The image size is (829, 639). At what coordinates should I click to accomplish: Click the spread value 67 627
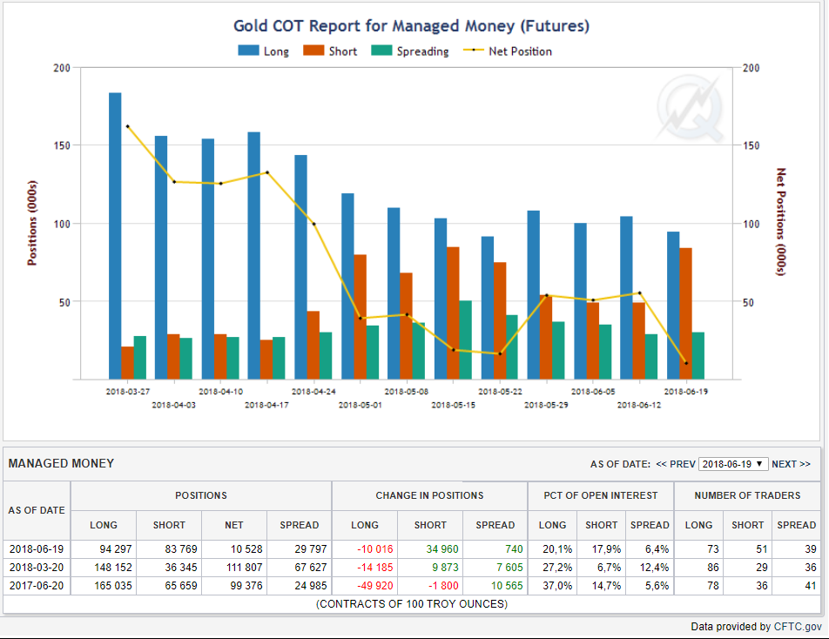click(311, 568)
